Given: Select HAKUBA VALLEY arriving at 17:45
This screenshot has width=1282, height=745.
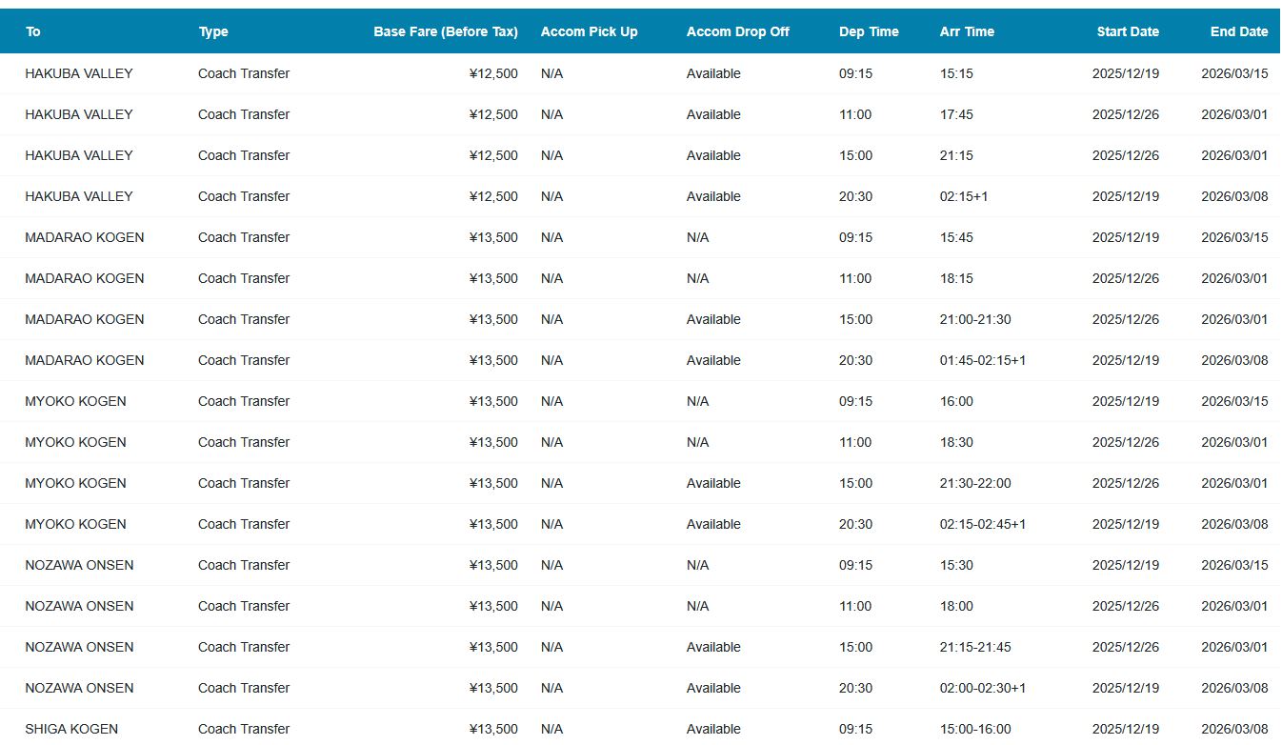Looking at the screenshot, I should pyautogui.click(x=79, y=114).
